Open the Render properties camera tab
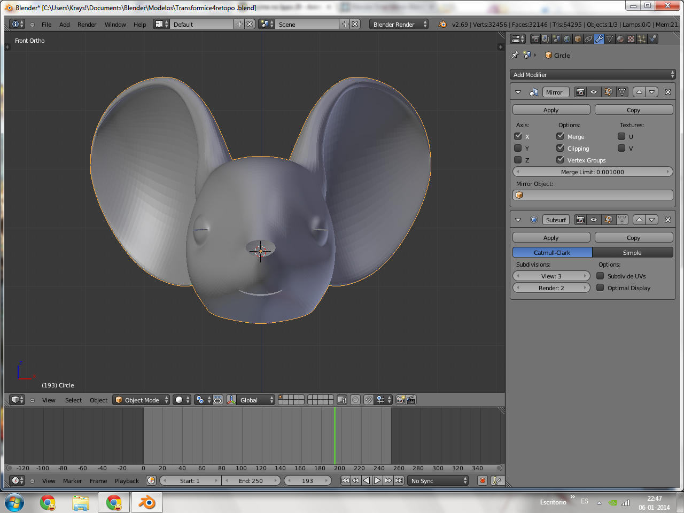684x513 pixels. point(535,39)
